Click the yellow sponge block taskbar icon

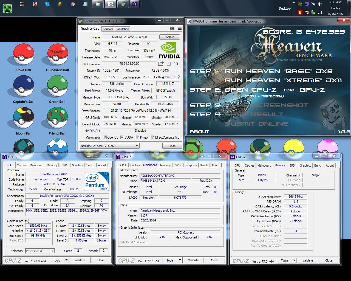(x=60, y=4)
